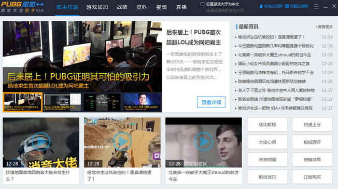
Task: Select the fourth banner thumbnail of man in suit
Action: tap(142, 102)
